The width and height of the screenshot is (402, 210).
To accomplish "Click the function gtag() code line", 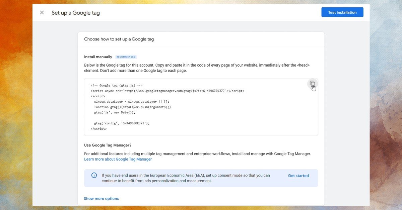I will point(133,107).
